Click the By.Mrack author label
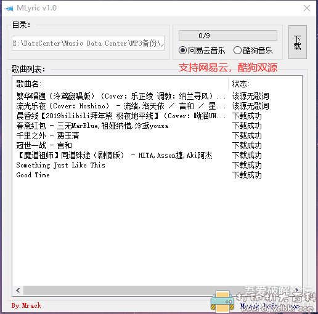This screenshot has width=318, height=314. (x=26, y=305)
